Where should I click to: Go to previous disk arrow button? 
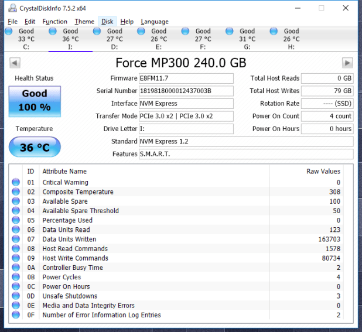[15, 63]
